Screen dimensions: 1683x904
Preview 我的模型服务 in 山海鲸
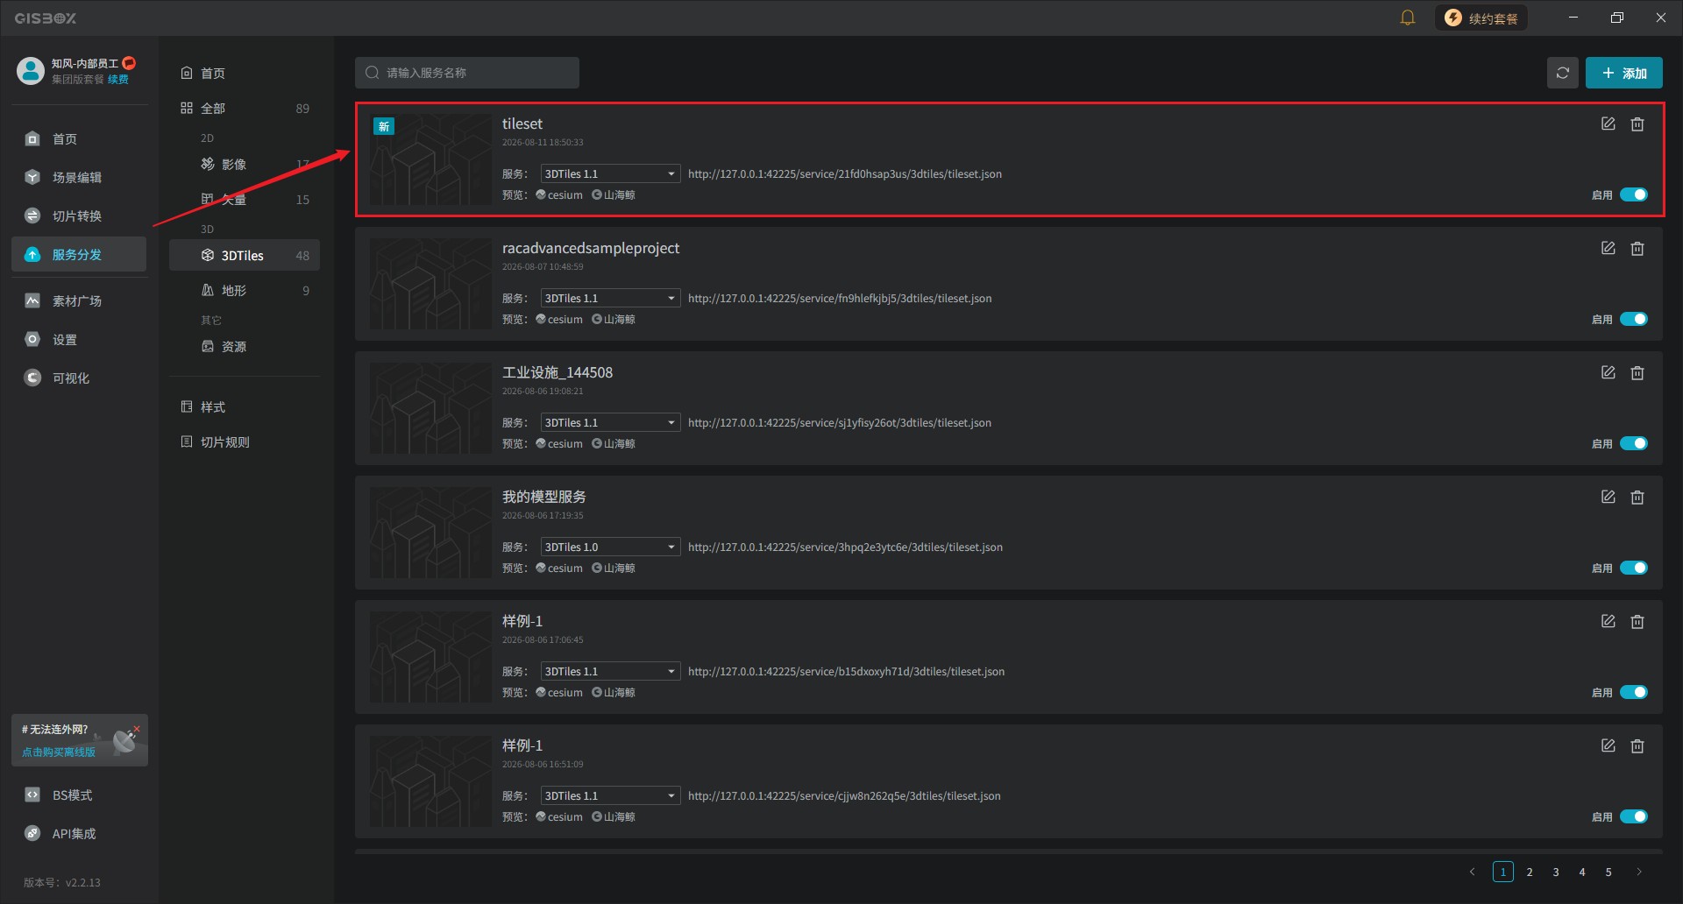pyautogui.click(x=614, y=569)
